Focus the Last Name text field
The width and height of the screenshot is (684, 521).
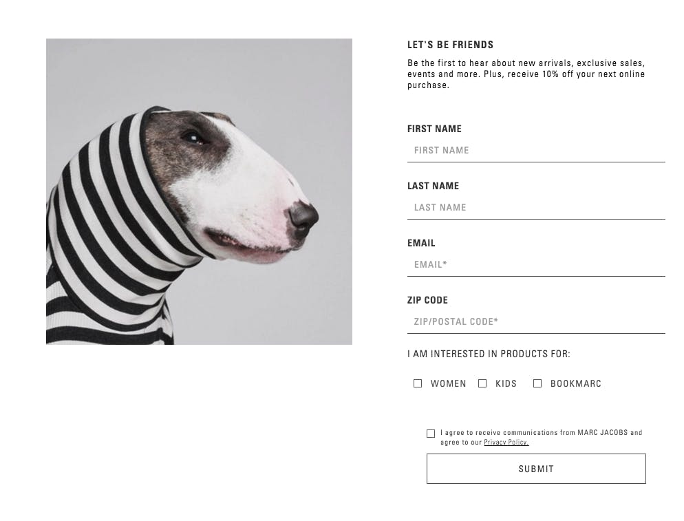(x=536, y=208)
